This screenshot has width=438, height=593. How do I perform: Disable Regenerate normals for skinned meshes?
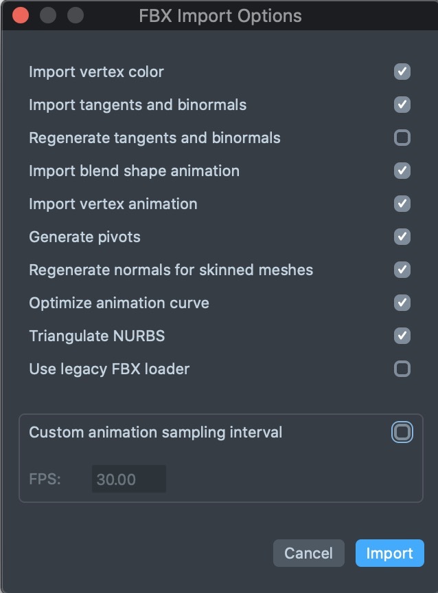tap(402, 270)
